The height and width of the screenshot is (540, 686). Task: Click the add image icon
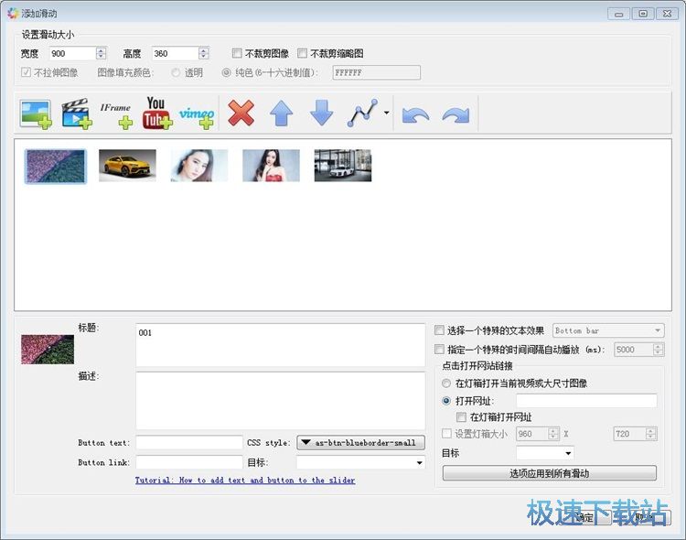[36, 113]
